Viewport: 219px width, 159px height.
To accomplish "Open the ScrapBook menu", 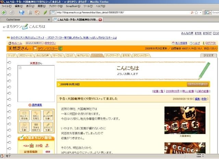I will pyautogui.click(x=74, y=6).
